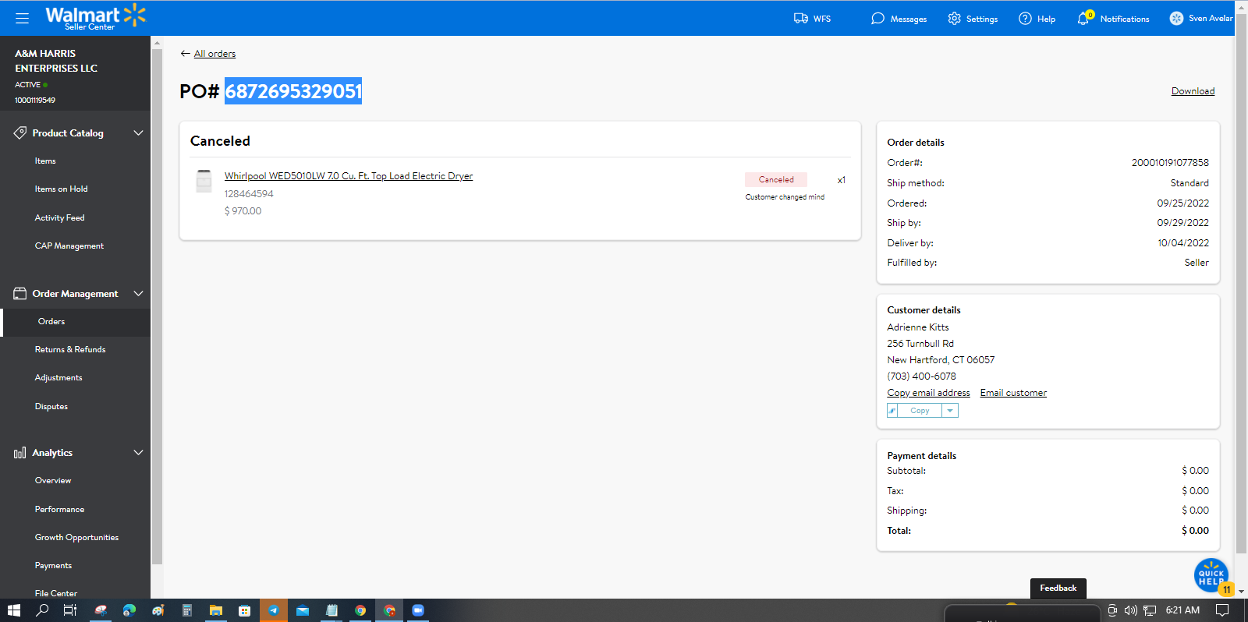Viewport: 1248px width, 622px height.
Task: Click Copy email address
Action: [x=928, y=393]
